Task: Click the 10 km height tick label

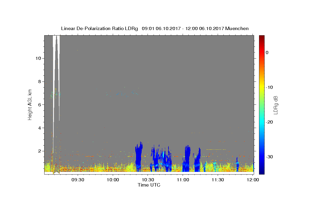Action: (37, 58)
